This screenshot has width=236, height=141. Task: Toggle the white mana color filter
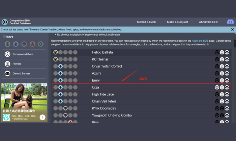point(7,44)
